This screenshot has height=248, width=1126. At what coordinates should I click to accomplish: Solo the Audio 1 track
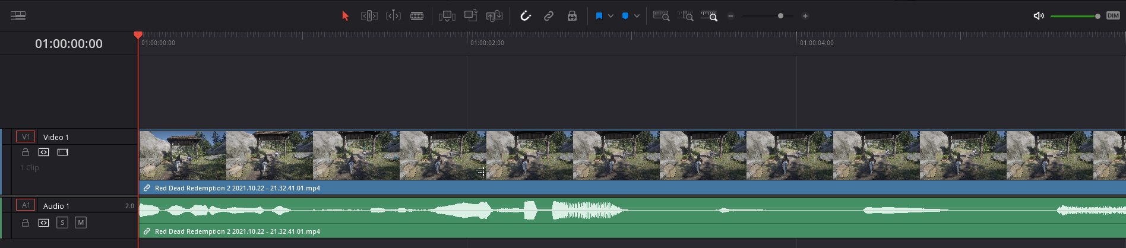(62, 222)
